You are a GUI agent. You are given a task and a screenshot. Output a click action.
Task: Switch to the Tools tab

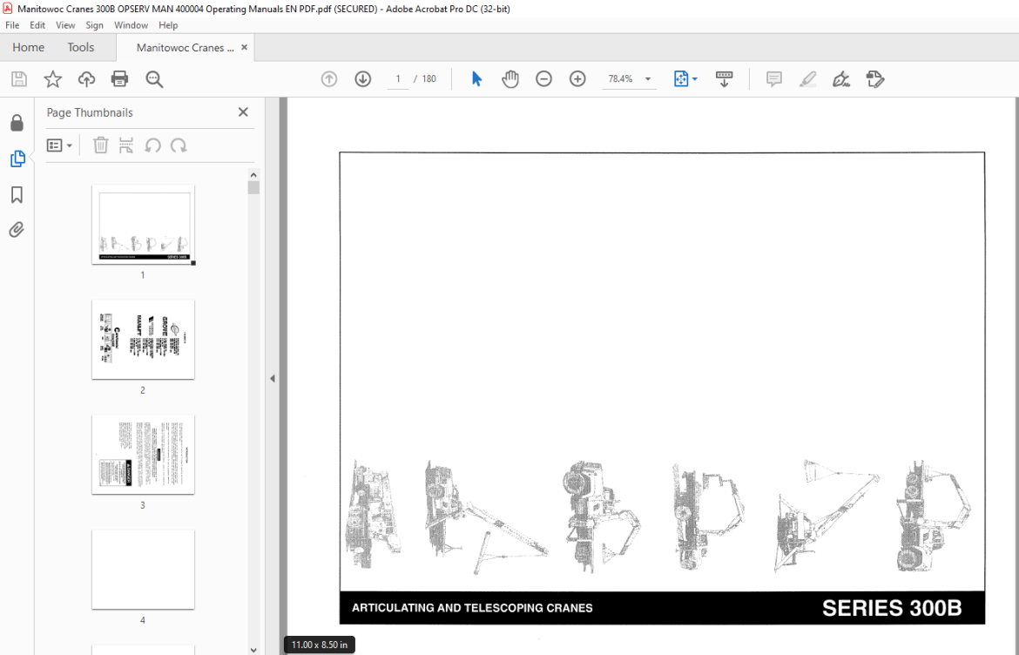81,47
